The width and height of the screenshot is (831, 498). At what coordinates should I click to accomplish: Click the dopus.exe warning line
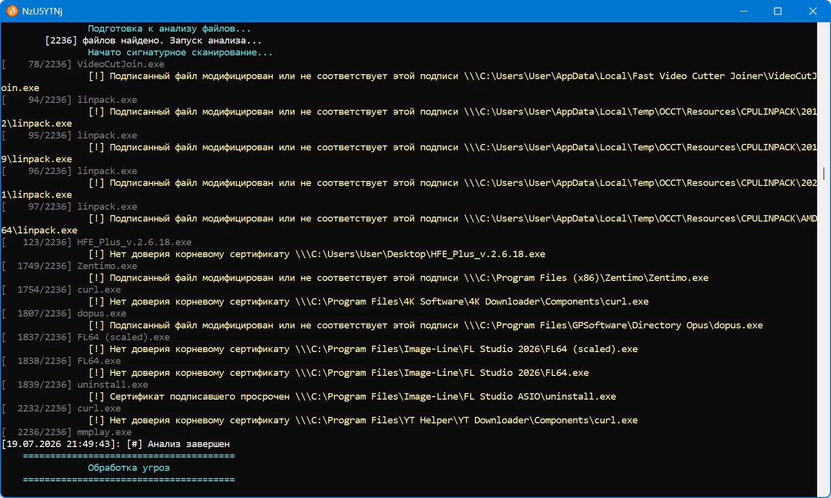click(x=425, y=325)
